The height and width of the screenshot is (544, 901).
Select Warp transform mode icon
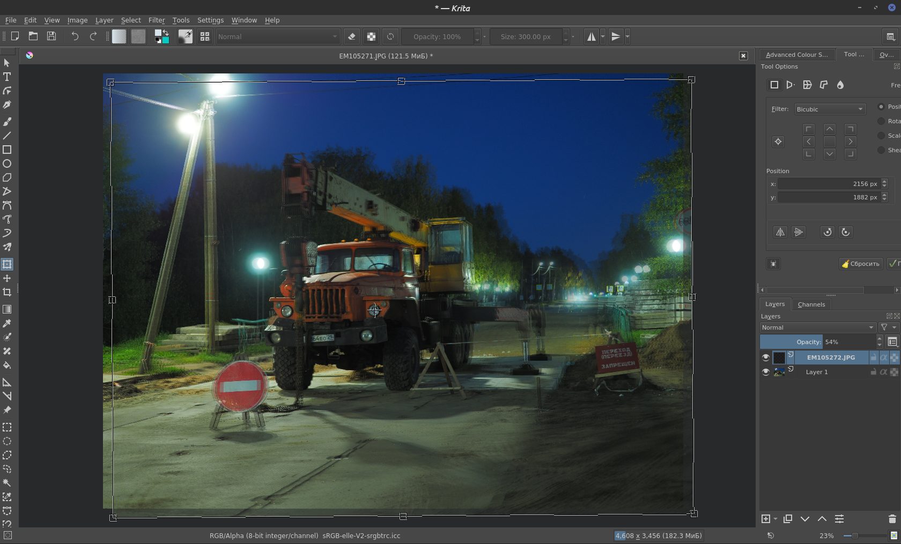[x=807, y=85]
